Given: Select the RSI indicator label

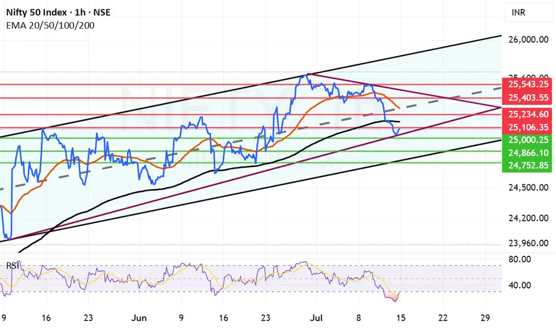Looking at the screenshot, I should pos(13,265).
